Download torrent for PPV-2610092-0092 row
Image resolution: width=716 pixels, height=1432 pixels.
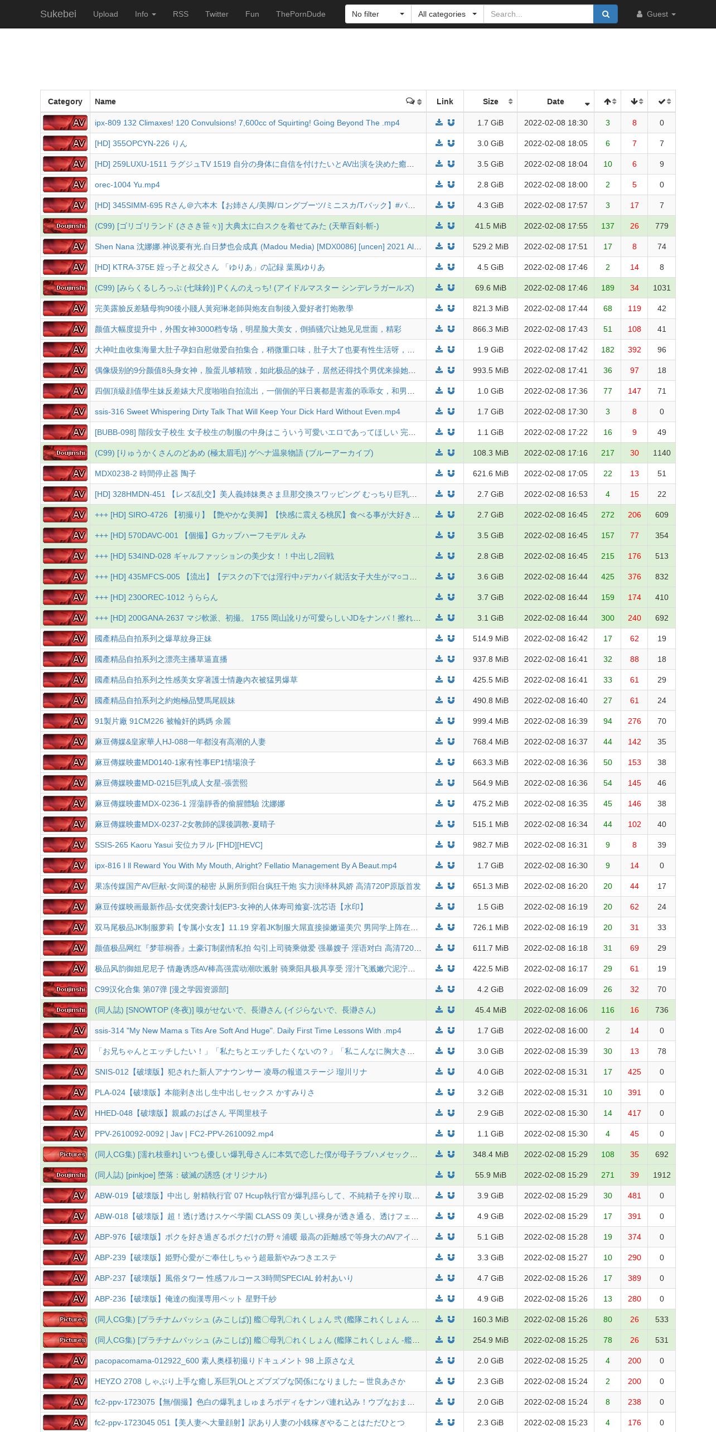tap(439, 1134)
